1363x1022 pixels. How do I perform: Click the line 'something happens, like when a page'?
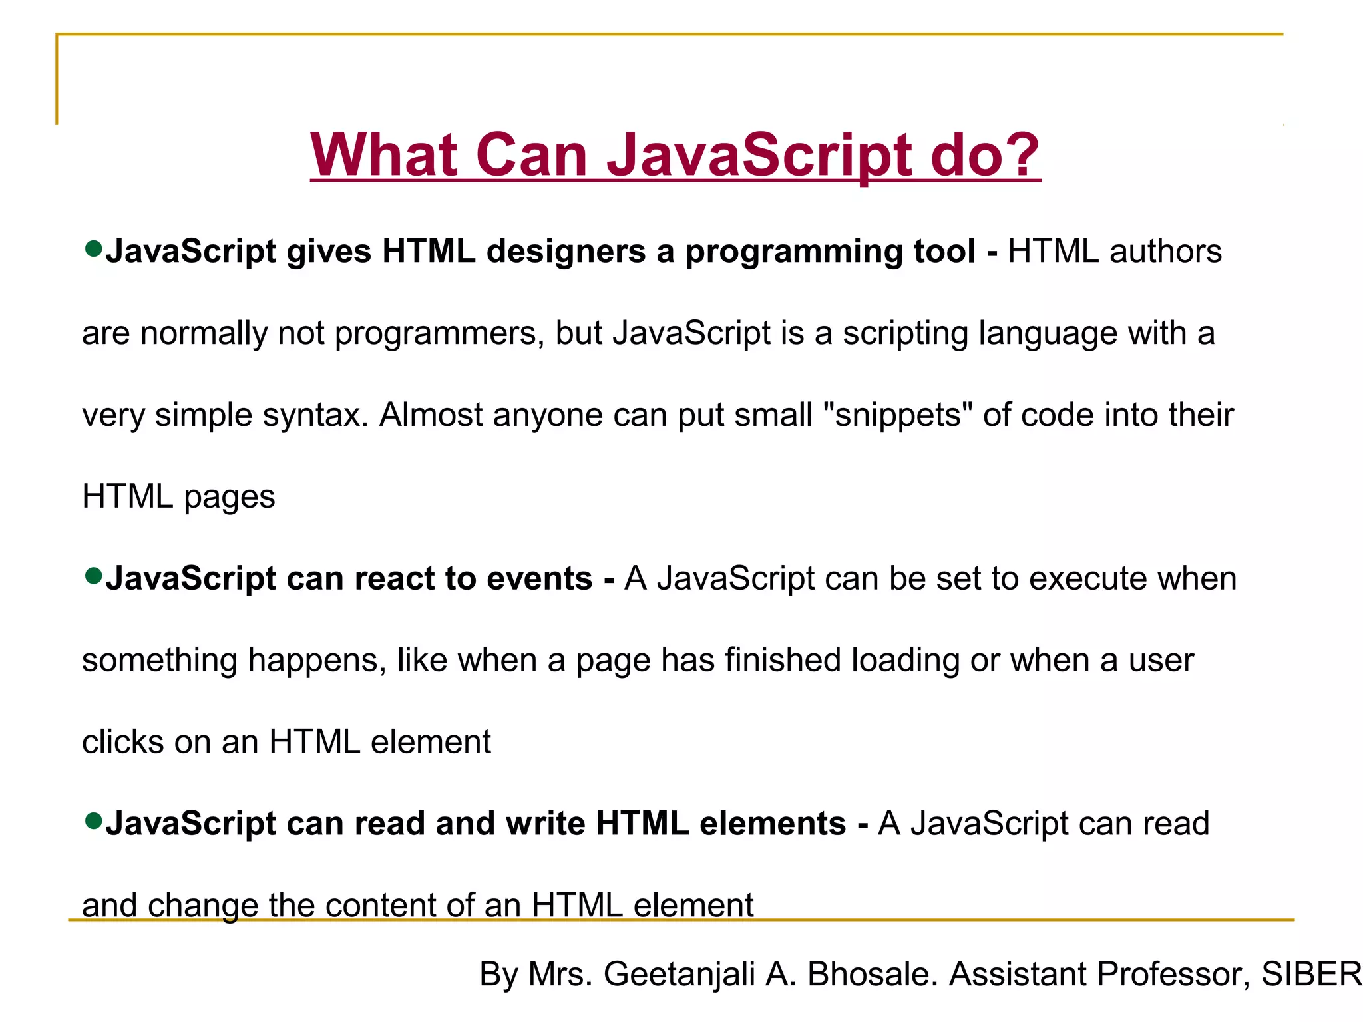point(638,661)
